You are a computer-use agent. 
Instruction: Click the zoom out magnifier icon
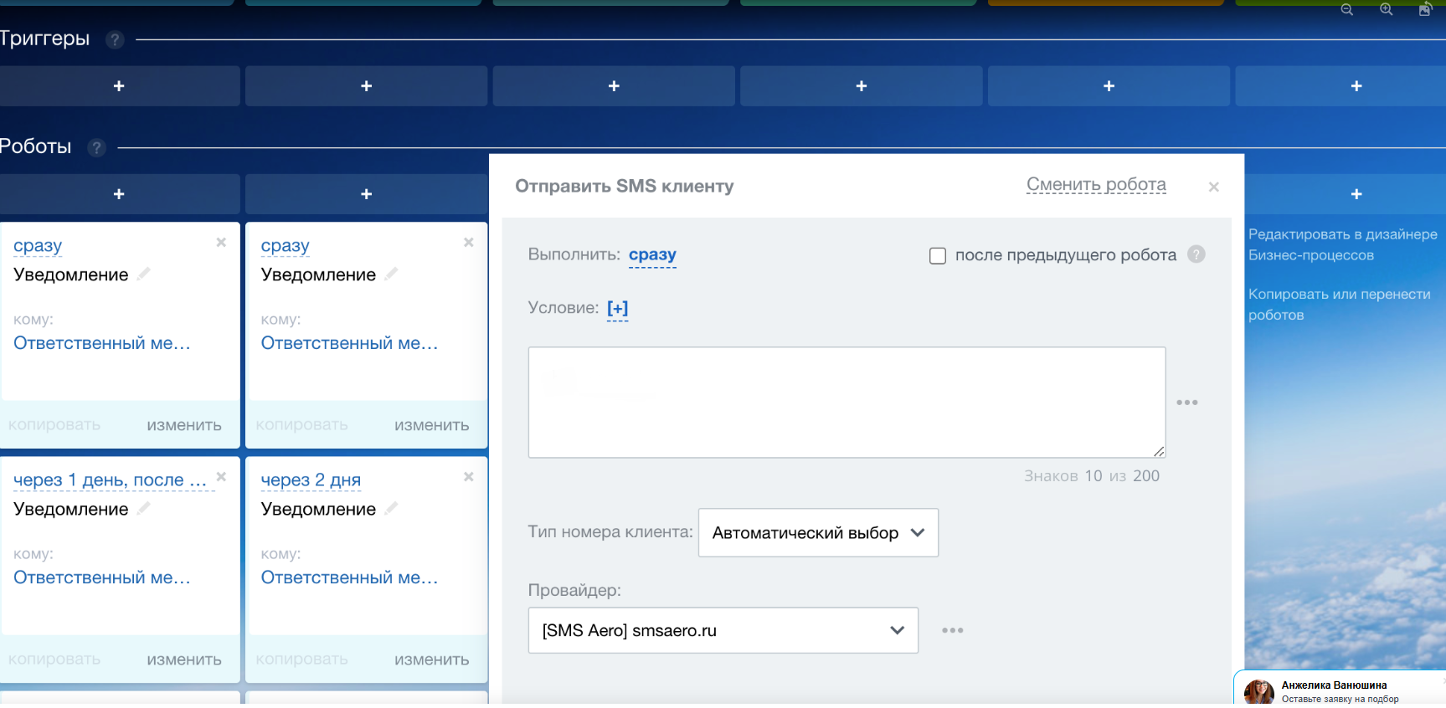(1346, 10)
